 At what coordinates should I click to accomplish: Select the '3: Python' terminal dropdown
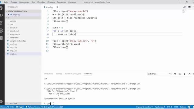(x=159, y=74)
